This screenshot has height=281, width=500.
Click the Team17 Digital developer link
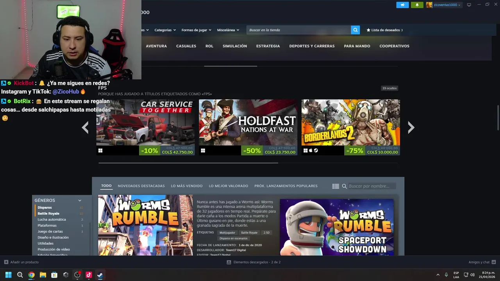[x=236, y=250]
